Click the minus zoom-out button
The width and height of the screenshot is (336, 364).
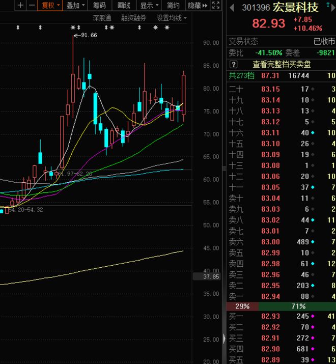click(x=32, y=6)
